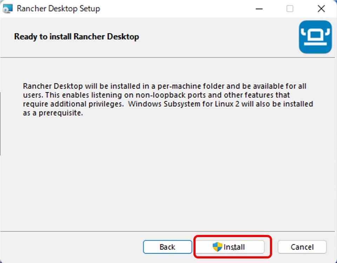
Task: Click the "Rancher Desktop Setup" window title
Action: [58, 9]
